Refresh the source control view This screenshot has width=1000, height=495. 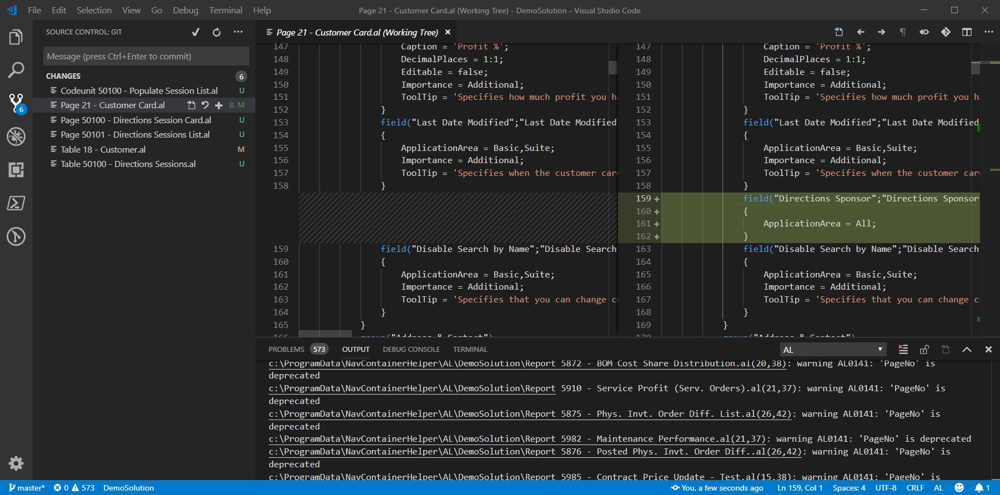[217, 32]
